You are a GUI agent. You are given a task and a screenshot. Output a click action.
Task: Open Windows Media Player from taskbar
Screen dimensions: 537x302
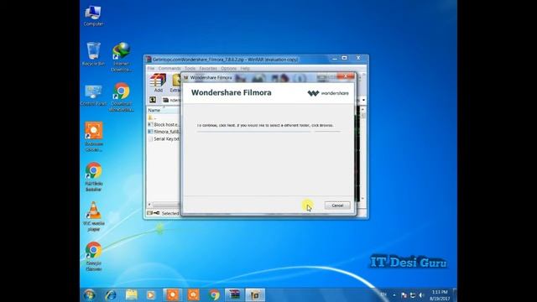pos(151,294)
